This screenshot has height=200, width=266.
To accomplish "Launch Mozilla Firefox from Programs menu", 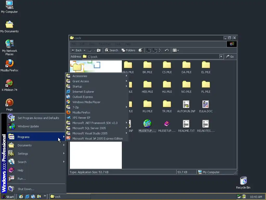I will pos(97,113).
